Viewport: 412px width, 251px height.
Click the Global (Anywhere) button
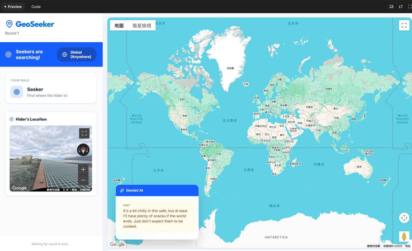point(77,55)
